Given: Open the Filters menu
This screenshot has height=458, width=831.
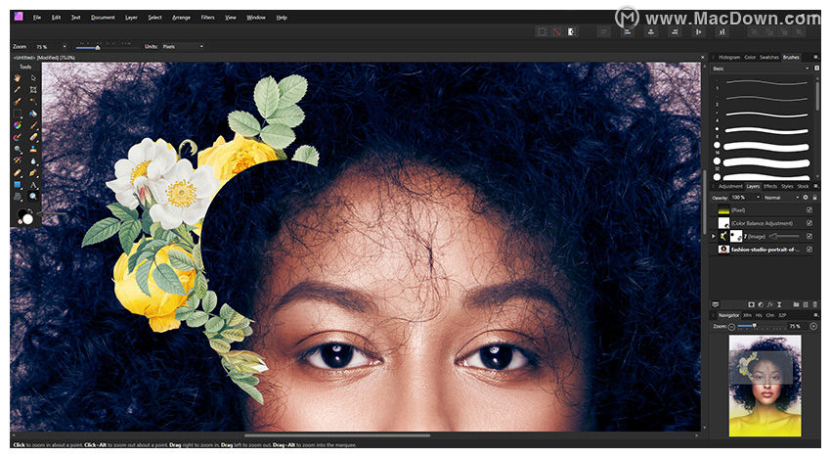Looking at the screenshot, I should tap(207, 18).
